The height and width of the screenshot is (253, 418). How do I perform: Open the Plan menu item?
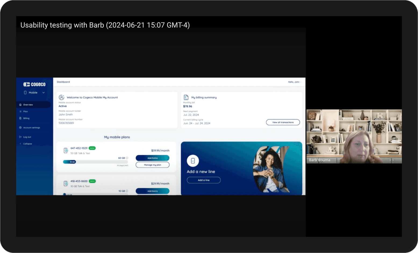(26, 111)
